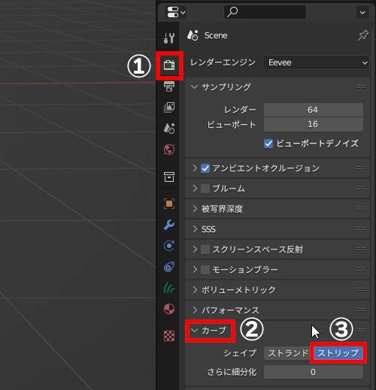Expand the モーションブラー panel

click(195, 270)
